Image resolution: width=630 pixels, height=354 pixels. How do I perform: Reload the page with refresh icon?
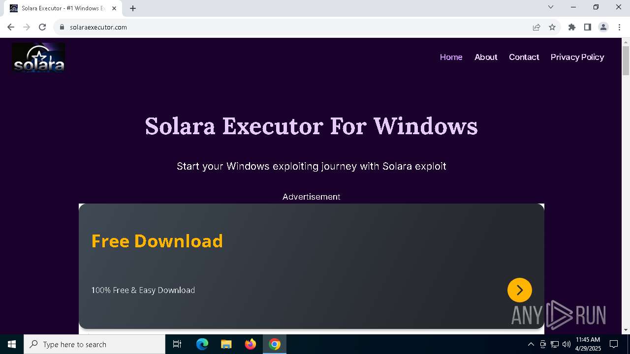pyautogui.click(x=42, y=27)
